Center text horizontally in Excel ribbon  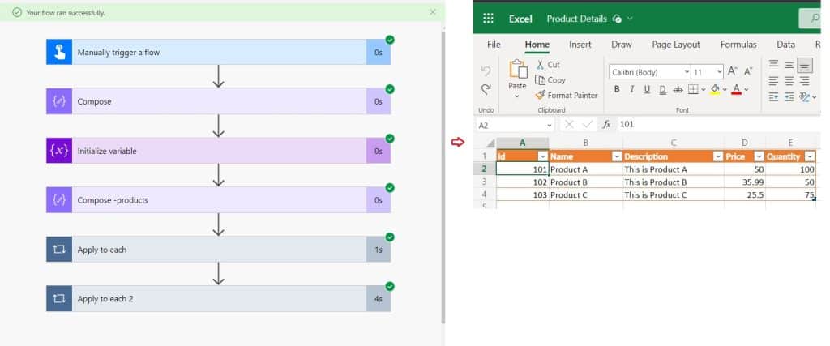[789, 81]
